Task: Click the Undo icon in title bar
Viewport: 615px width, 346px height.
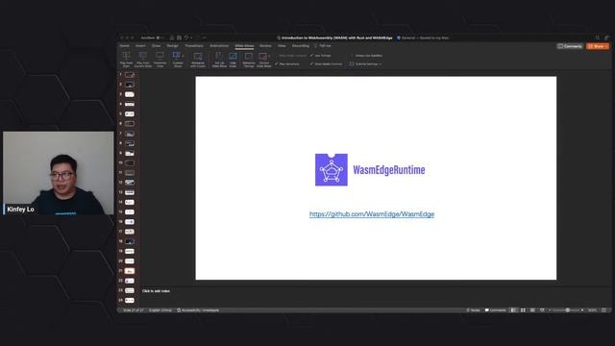Action: coord(186,38)
